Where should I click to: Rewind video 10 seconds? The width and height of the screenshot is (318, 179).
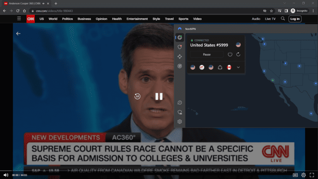[137, 97]
